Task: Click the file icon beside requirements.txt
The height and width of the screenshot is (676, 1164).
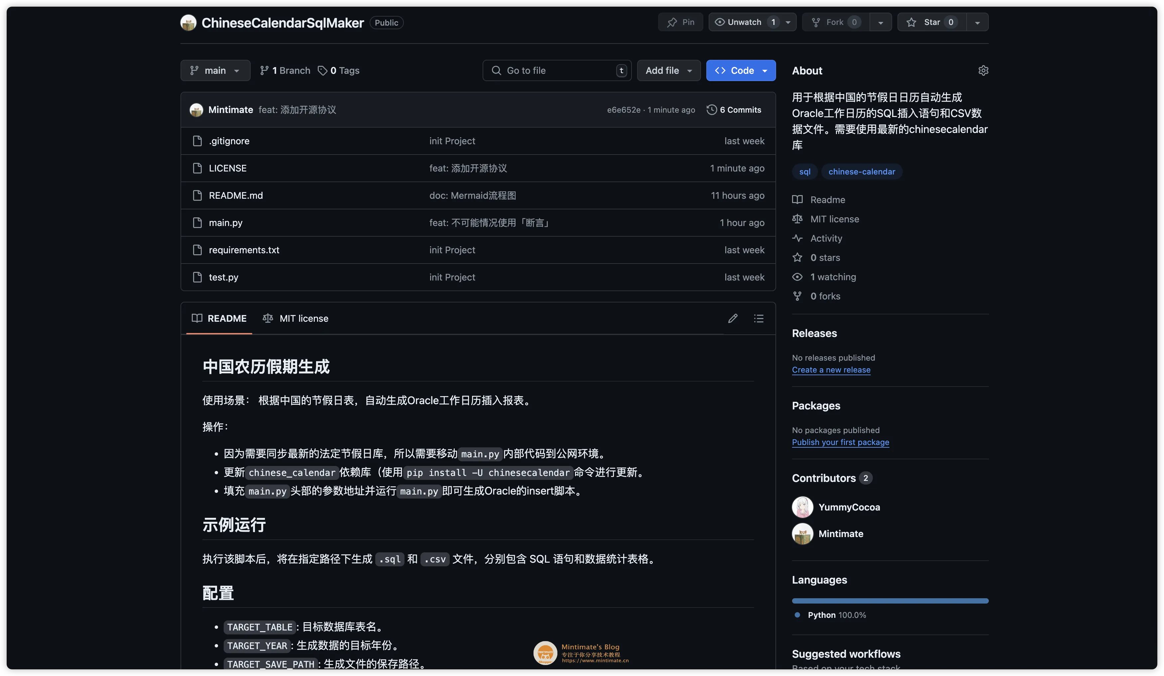Action: (197, 250)
